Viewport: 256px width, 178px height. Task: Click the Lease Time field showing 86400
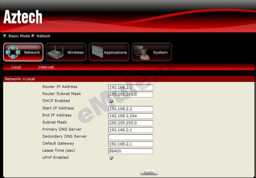point(131,151)
